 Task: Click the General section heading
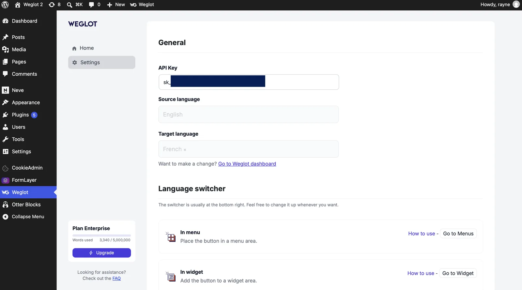click(x=172, y=43)
